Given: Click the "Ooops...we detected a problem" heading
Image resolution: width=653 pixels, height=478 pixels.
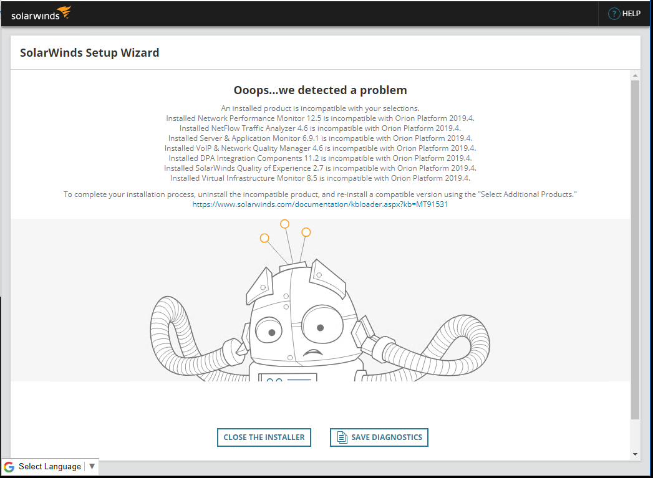Looking at the screenshot, I should point(320,90).
